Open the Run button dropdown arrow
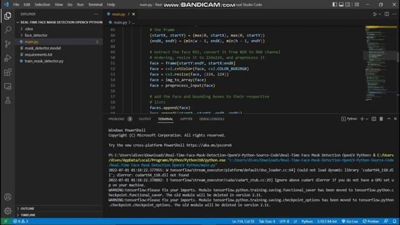 pos(380,14)
